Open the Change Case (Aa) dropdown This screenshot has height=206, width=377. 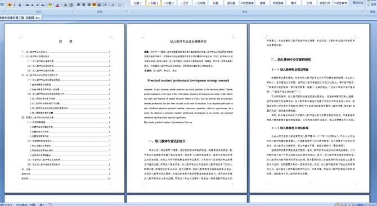[43, 5]
